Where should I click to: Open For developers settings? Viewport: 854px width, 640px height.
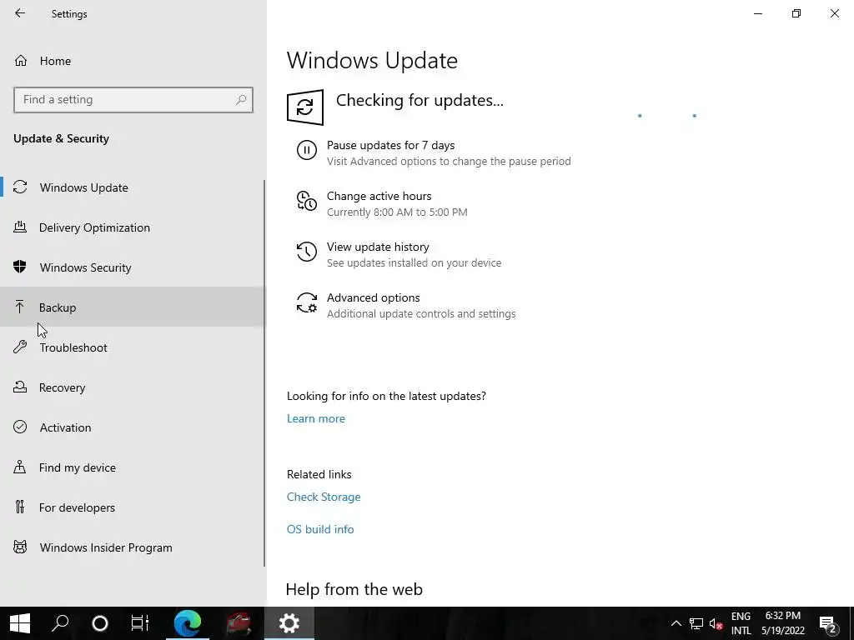pos(133,507)
